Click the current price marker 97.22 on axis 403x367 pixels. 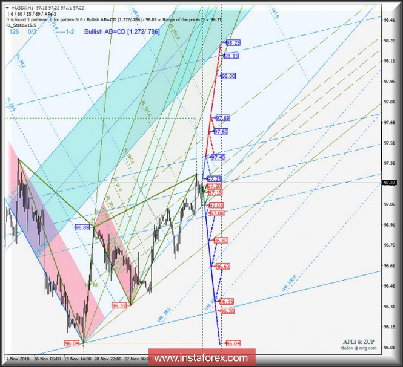point(389,183)
